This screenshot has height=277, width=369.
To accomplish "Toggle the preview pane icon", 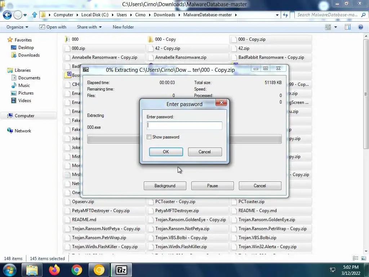I will [348, 27].
